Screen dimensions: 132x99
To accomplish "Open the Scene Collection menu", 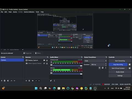I will tap(29, 12).
